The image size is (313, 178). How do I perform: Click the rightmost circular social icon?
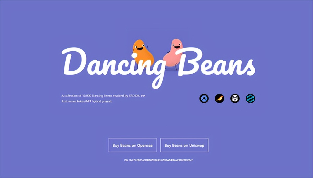(250, 98)
